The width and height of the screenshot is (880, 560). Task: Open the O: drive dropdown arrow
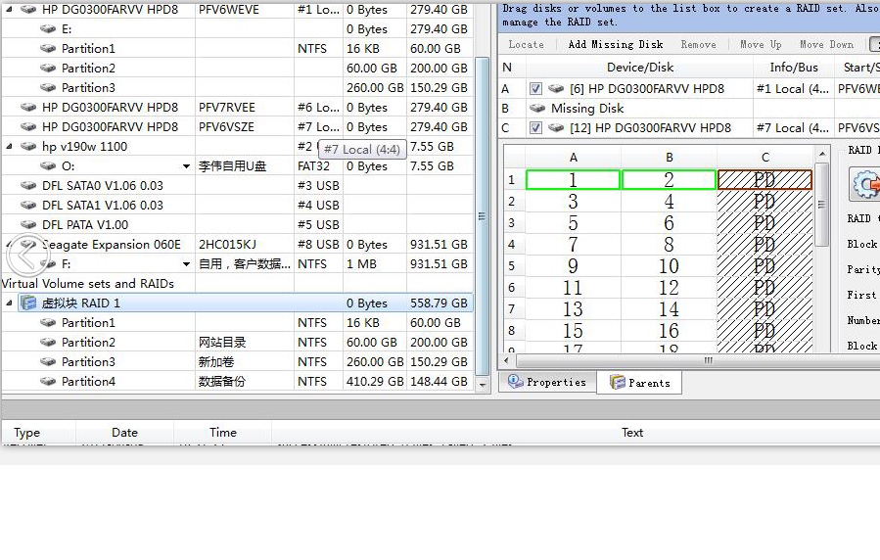click(186, 166)
